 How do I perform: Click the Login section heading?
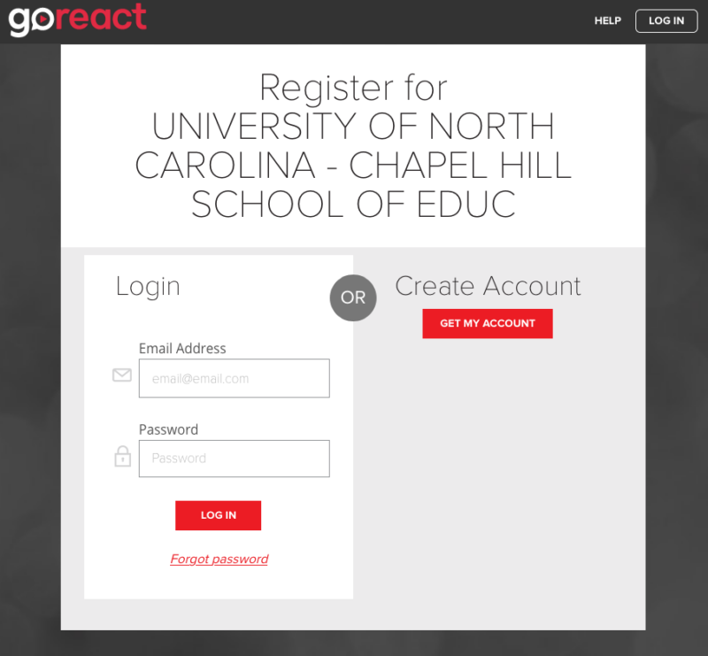coord(148,286)
